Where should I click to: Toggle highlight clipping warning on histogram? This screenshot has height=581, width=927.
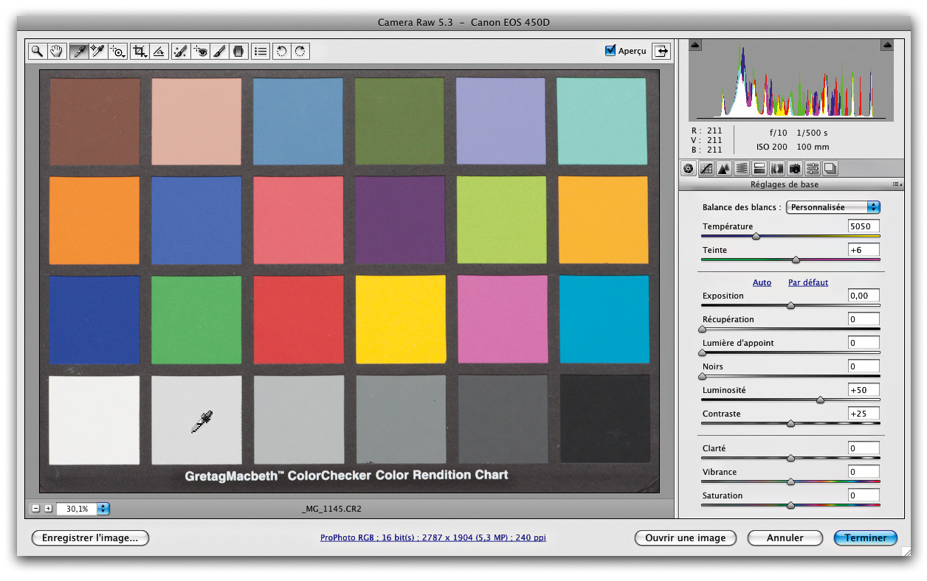pos(886,45)
